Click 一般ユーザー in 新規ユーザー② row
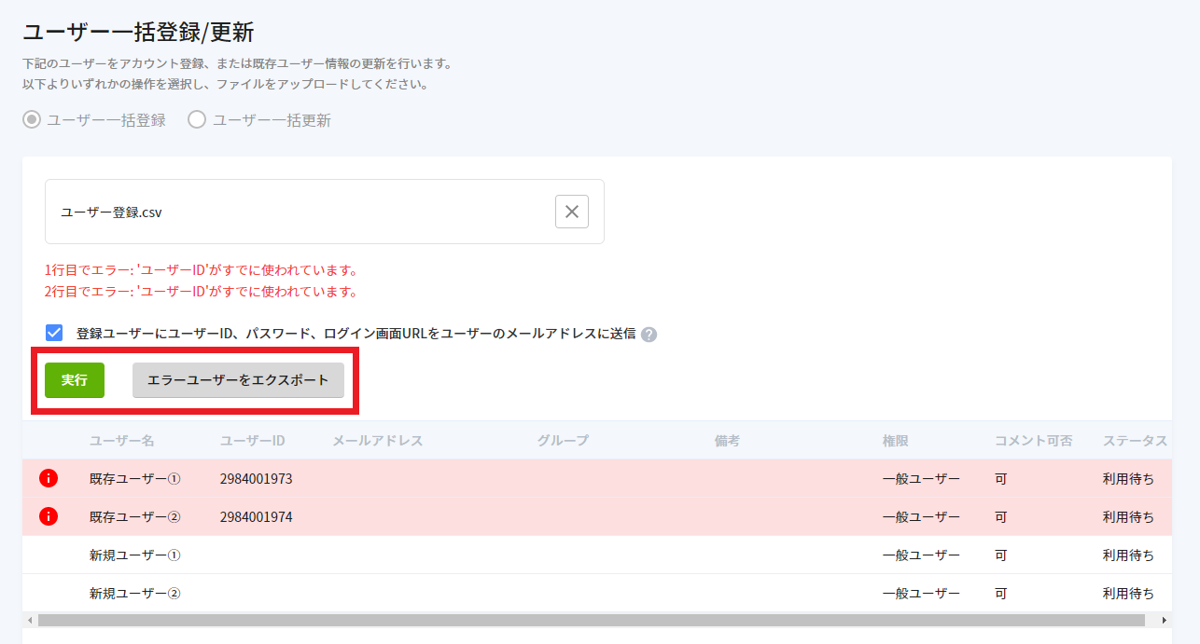 pos(921,593)
